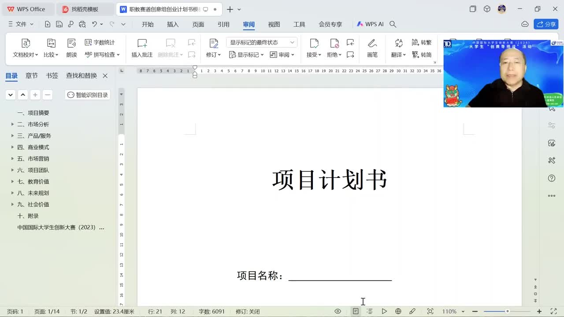Click the new document icon in quick toolbar
Screen dimensions: 564x317
coord(48,24)
